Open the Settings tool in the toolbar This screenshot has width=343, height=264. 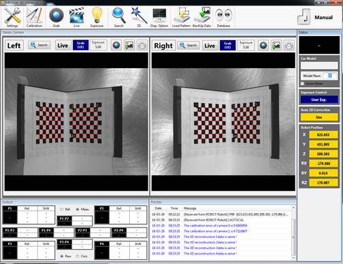pos(12,17)
